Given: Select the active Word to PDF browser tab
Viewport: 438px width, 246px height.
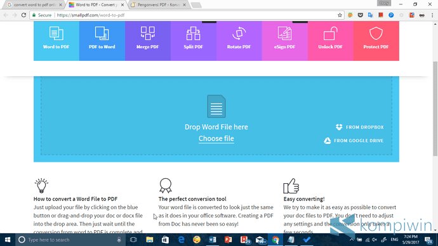Looking at the screenshot, I should 96,4.
